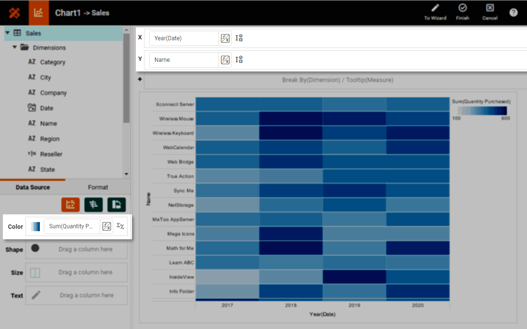This screenshot has height=329, width=527.
Task: Click the Help question mark icon
Action: coord(513,12)
